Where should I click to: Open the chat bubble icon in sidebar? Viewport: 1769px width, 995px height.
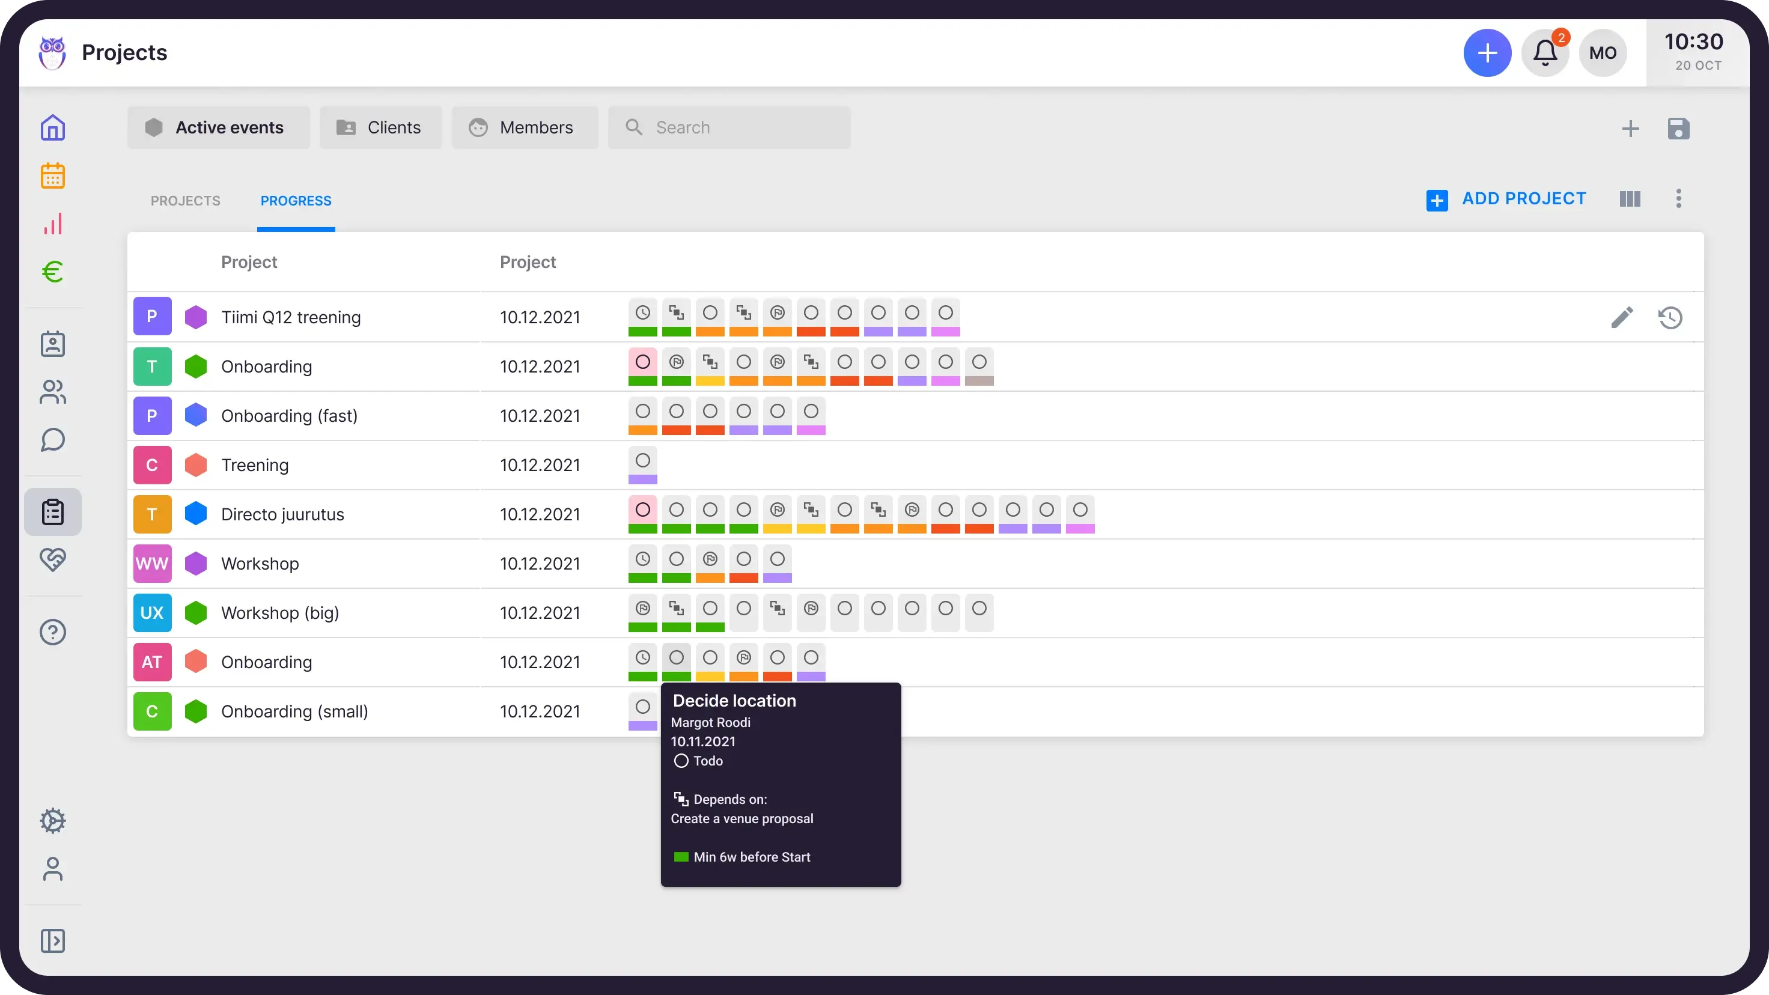point(53,440)
